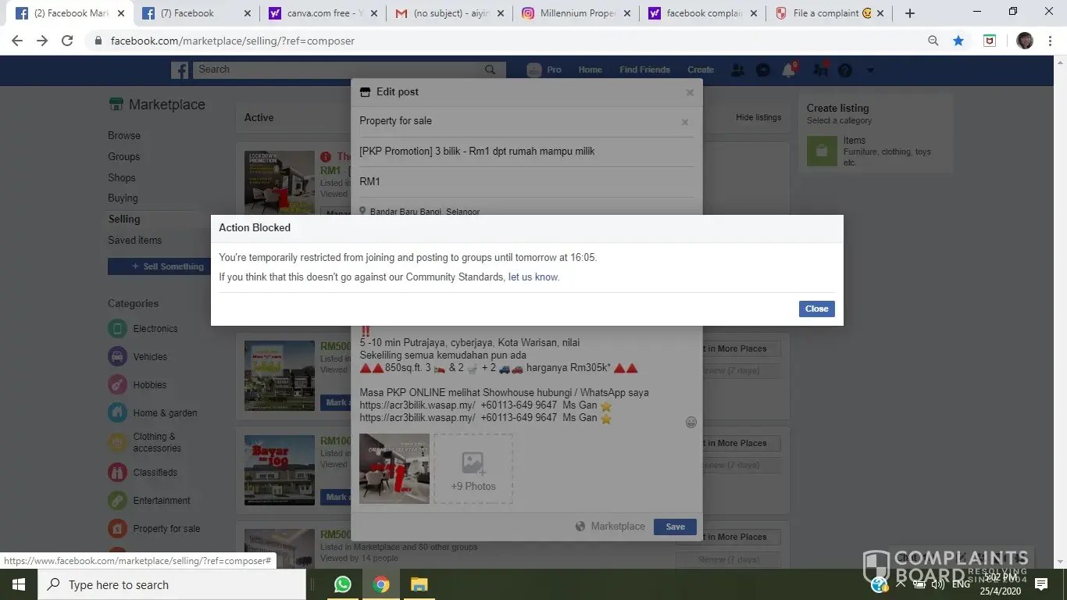Open Chrome zoom magnifier icon in address bar
The image size is (1067, 600).
coord(933,41)
